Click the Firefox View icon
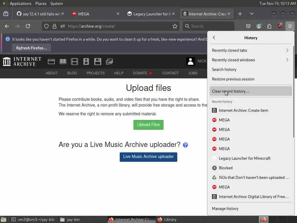Image resolution: width=297 pixels, height=223 pixels. click(6, 14)
